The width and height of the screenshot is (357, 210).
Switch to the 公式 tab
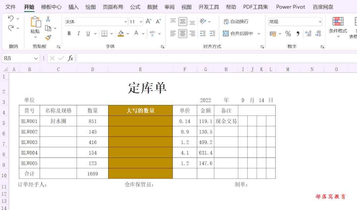click(135, 7)
